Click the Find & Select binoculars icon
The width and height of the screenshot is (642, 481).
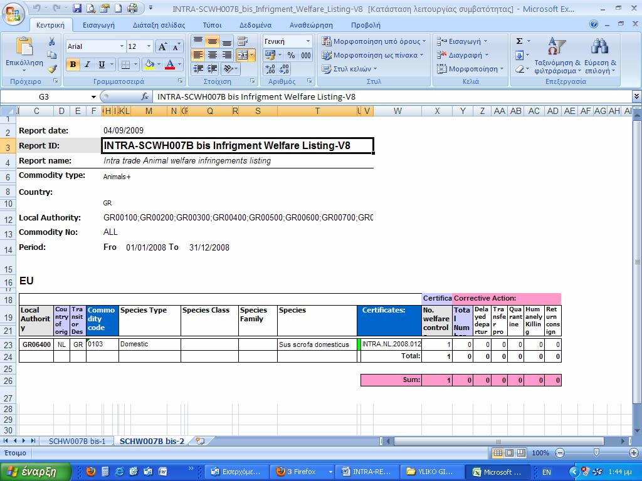pos(599,46)
